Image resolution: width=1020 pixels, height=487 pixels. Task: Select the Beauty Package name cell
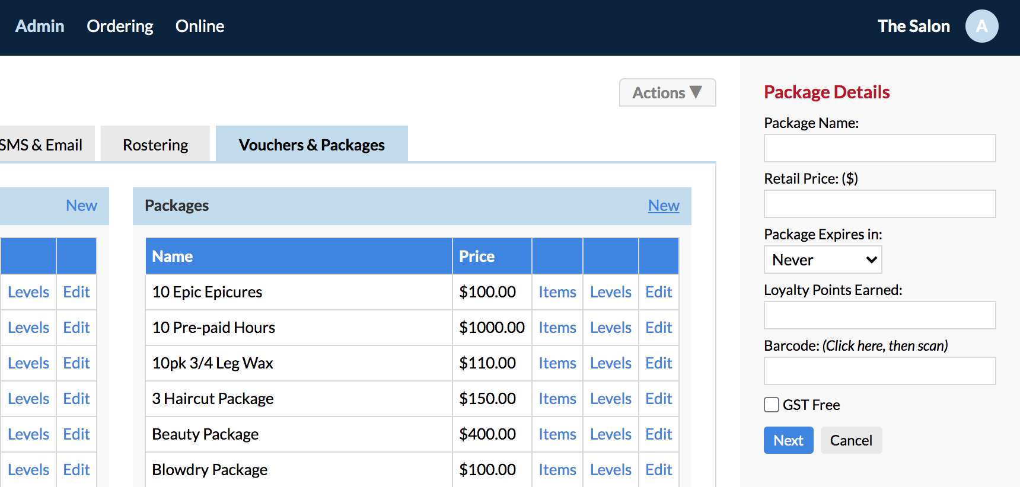tap(299, 434)
